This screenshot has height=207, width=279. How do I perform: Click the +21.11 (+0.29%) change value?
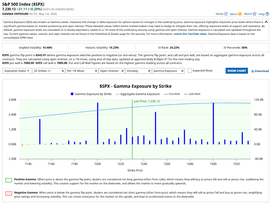point(29,9)
